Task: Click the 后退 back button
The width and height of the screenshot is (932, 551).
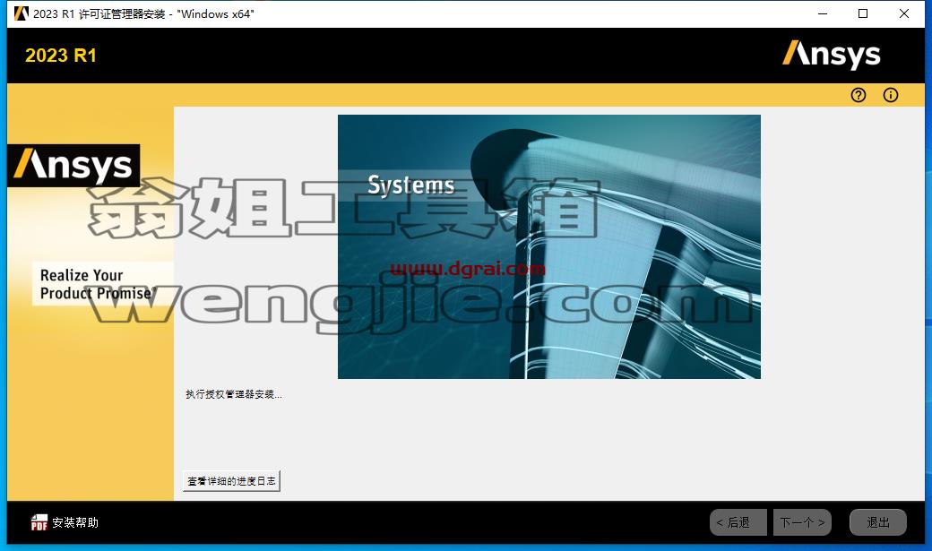Action: [x=738, y=522]
